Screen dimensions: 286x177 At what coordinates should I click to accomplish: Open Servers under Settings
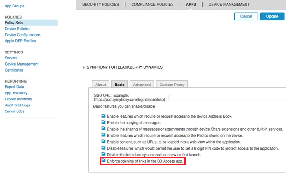coord(11,58)
